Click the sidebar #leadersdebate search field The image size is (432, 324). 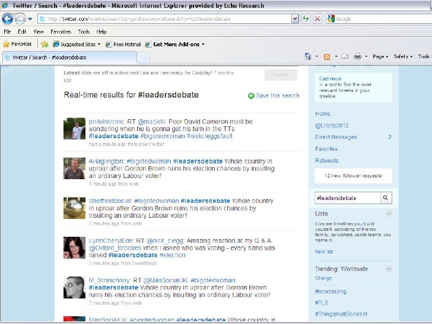(x=348, y=198)
